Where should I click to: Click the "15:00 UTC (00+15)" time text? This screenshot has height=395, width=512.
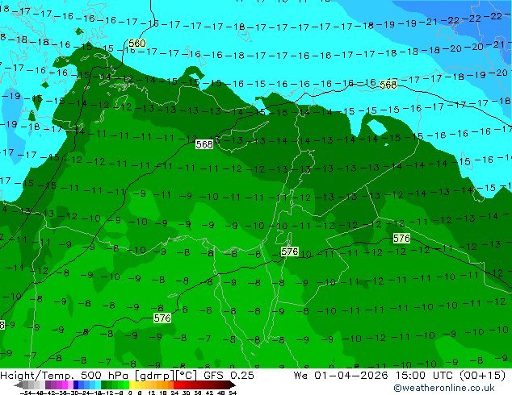click(x=451, y=375)
